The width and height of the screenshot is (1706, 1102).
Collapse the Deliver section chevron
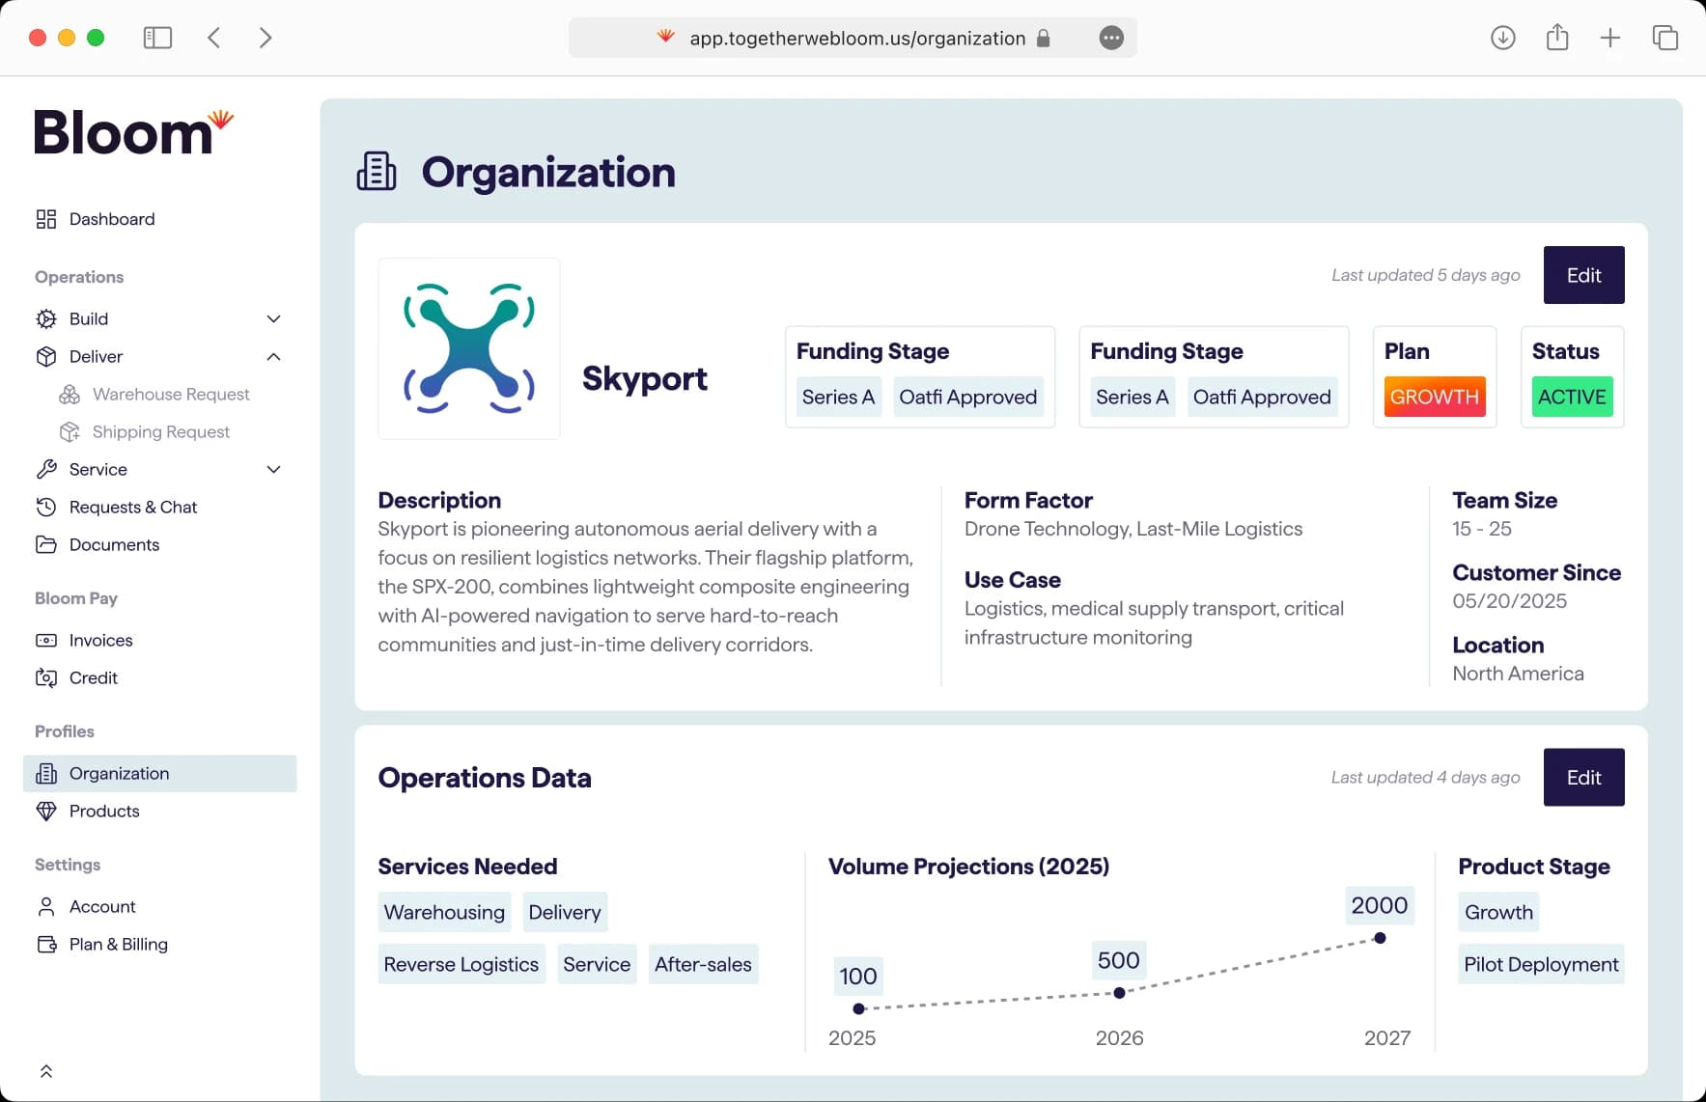click(274, 356)
